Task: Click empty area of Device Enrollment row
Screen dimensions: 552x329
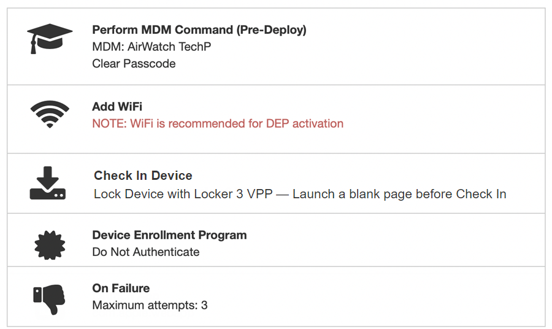Action: [399, 243]
